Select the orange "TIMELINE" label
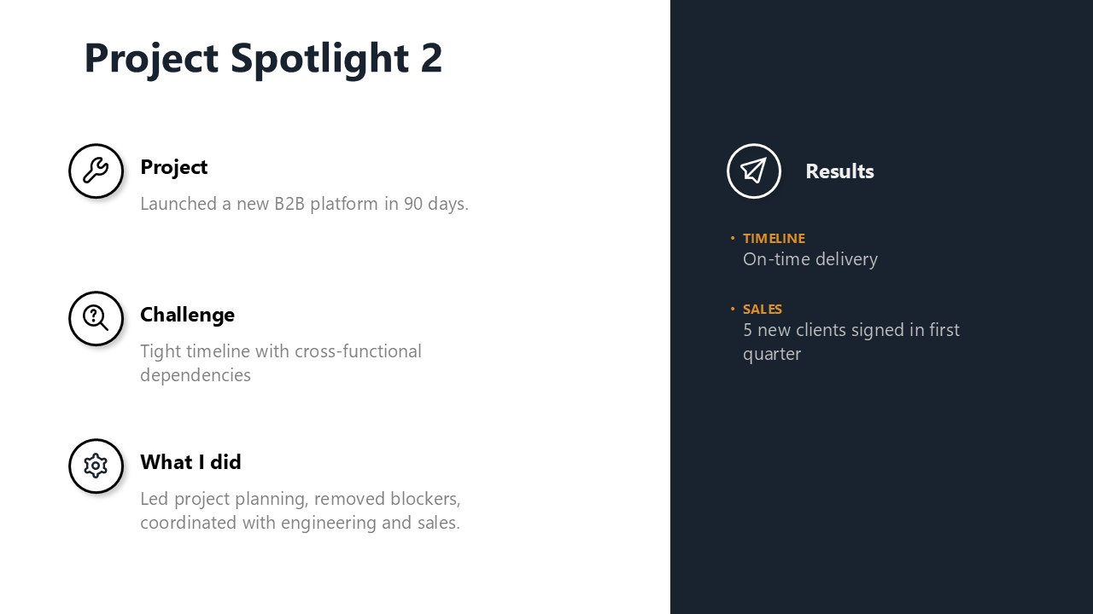 (x=774, y=239)
